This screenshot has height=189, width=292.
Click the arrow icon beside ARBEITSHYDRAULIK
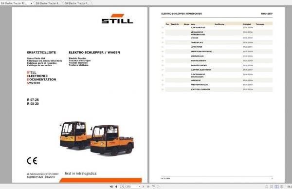point(163,85)
